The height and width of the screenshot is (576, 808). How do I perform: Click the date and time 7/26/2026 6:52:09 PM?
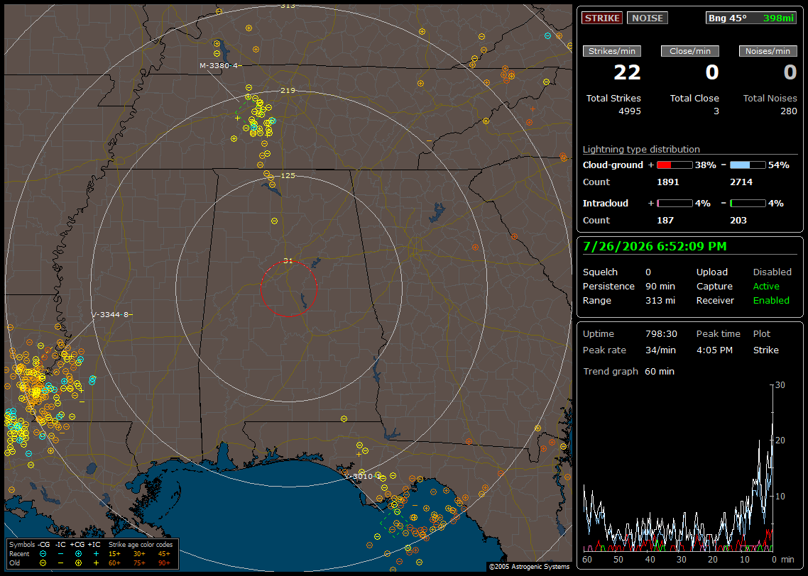[x=655, y=246]
